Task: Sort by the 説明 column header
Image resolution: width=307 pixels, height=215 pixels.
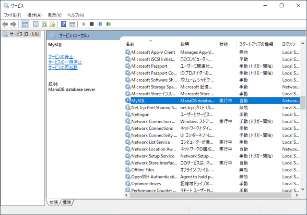Action: pyautogui.click(x=197, y=44)
